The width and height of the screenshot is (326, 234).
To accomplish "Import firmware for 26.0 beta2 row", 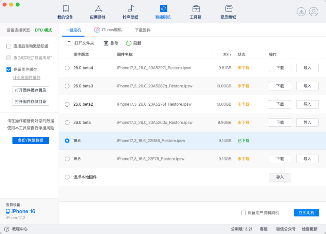I will coord(307,104).
